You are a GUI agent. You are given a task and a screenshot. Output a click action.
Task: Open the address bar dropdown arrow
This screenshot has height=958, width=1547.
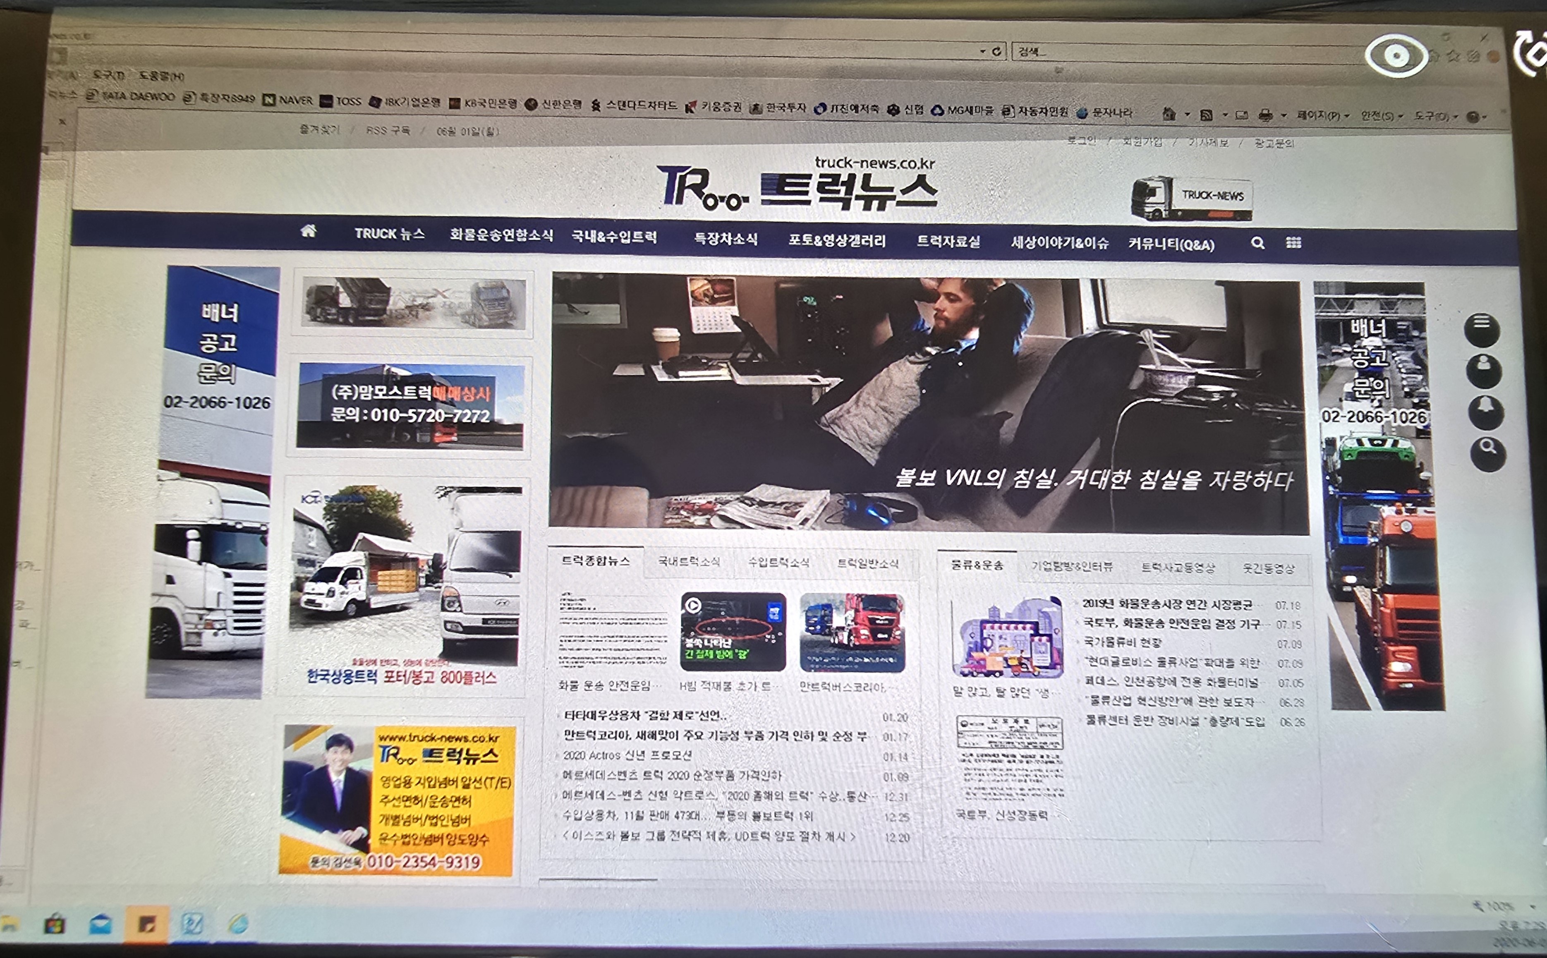click(x=982, y=51)
